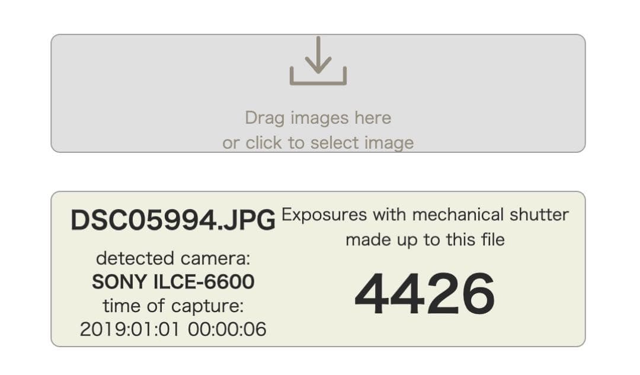This screenshot has height=375, width=640.
Task: Click the "detected camera:" label
Action: pyautogui.click(x=173, y=258)
